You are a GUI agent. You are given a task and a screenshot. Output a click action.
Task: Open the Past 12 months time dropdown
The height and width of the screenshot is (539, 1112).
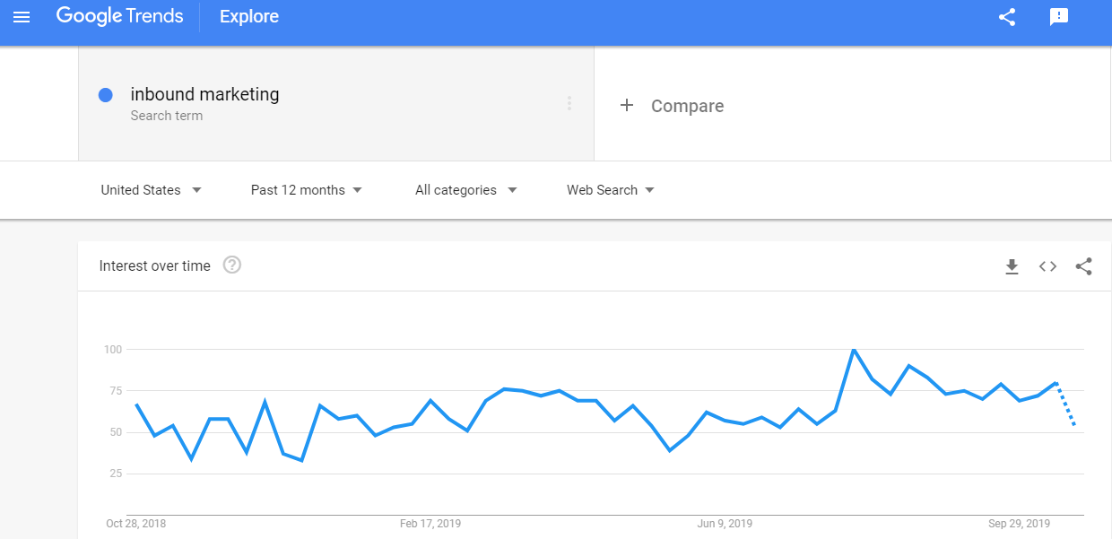tap(307, 190)
